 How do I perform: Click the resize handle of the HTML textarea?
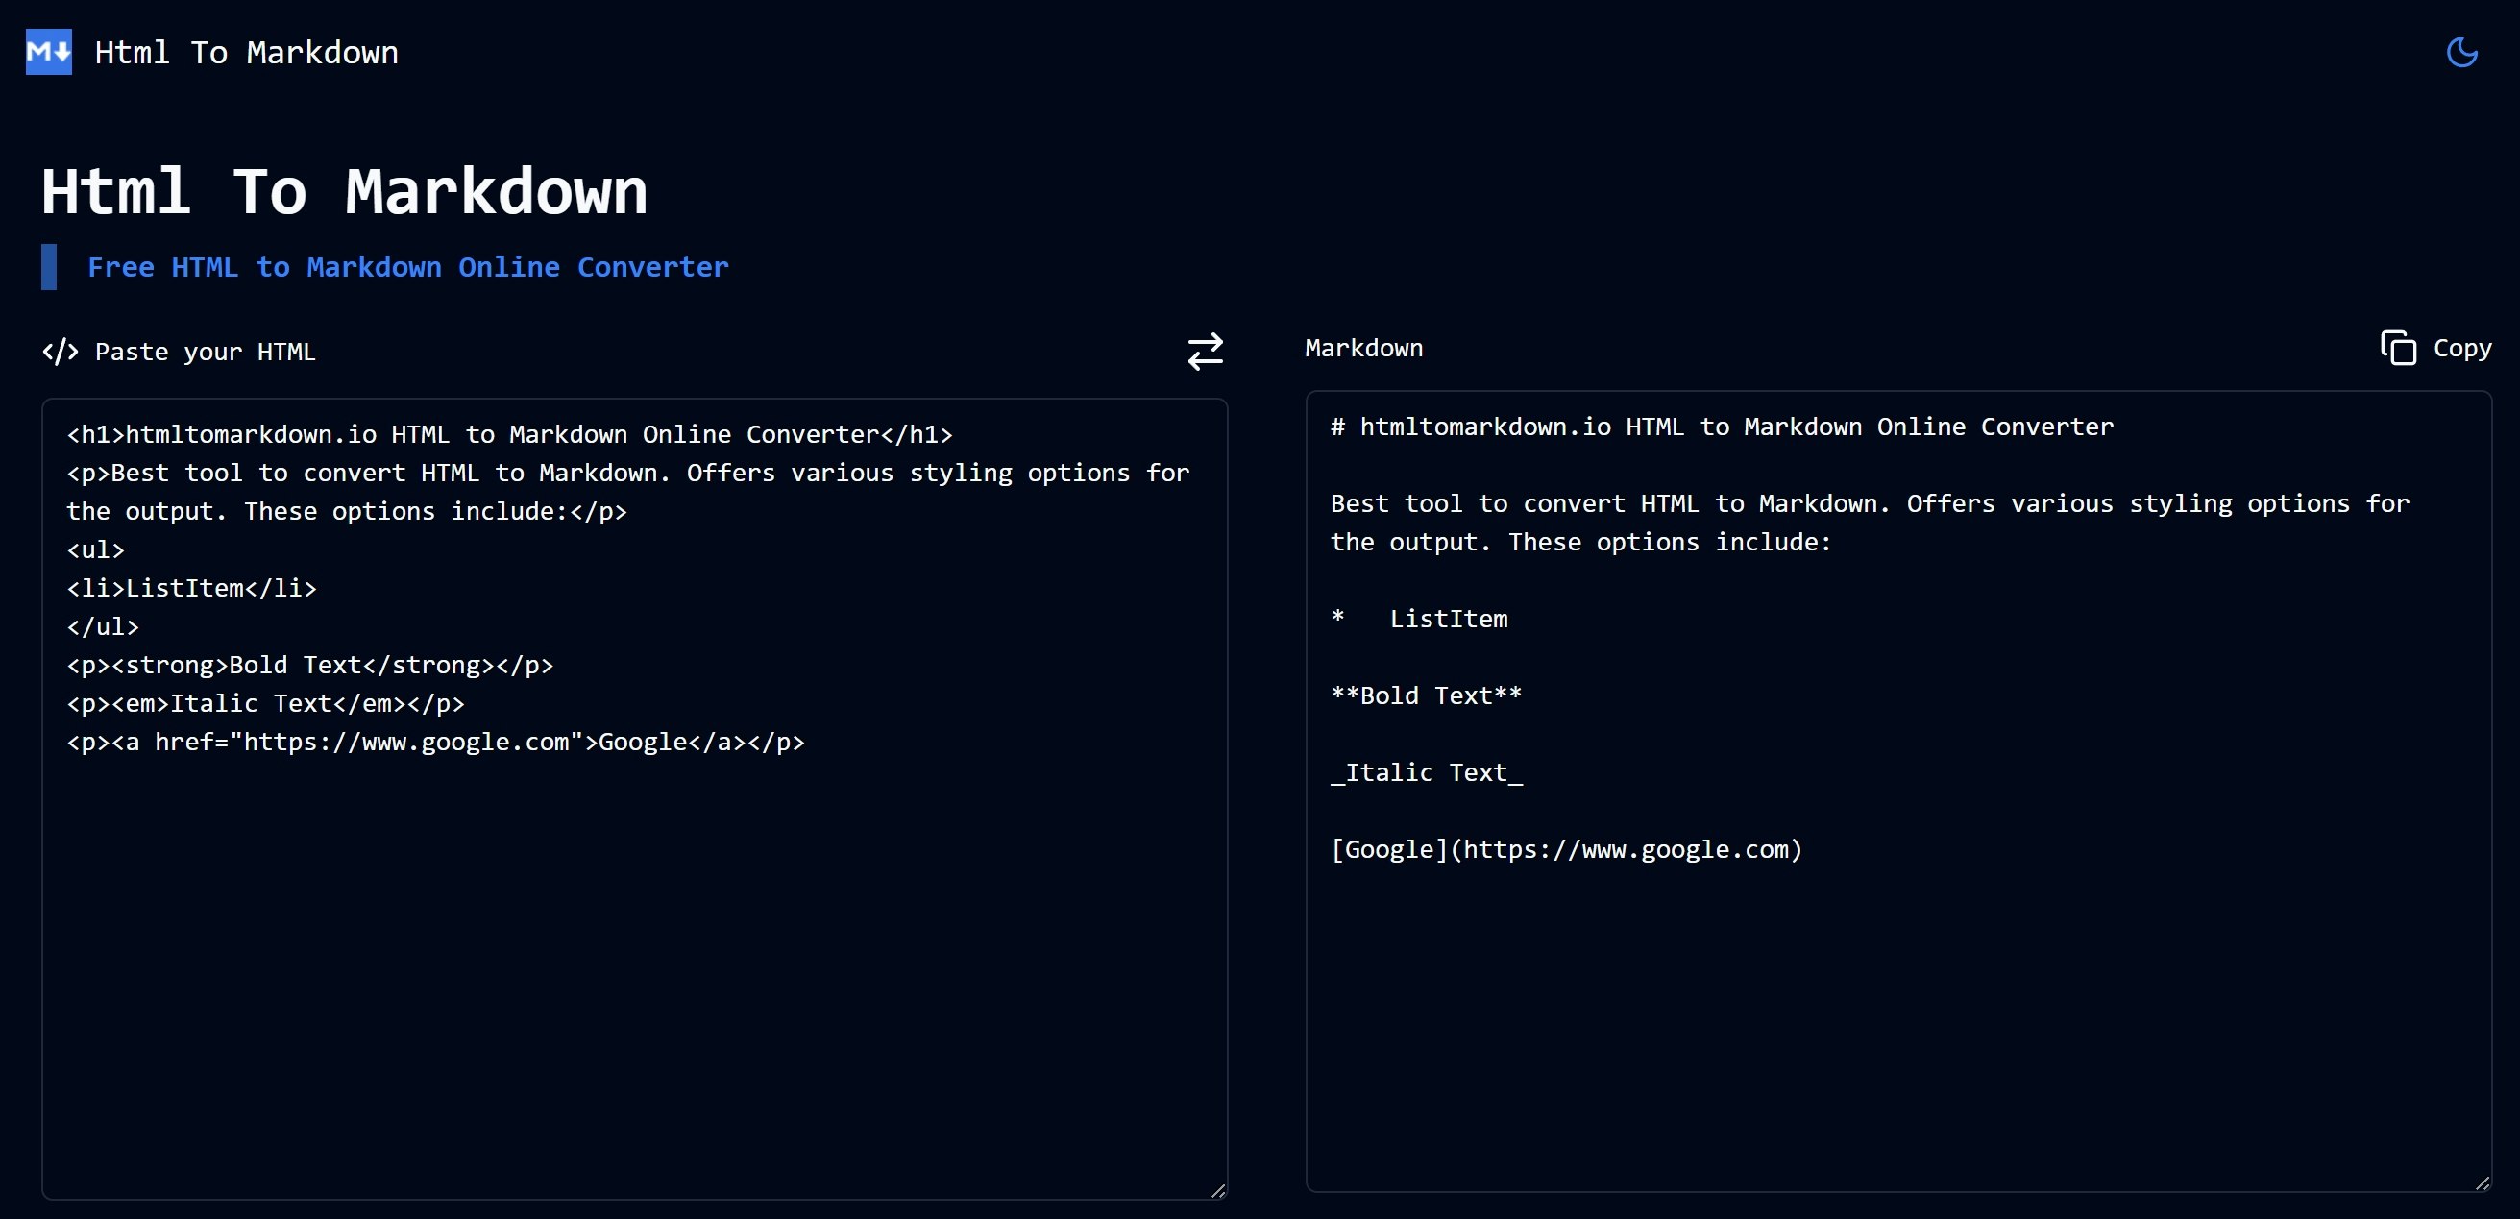(1218, 1189)
